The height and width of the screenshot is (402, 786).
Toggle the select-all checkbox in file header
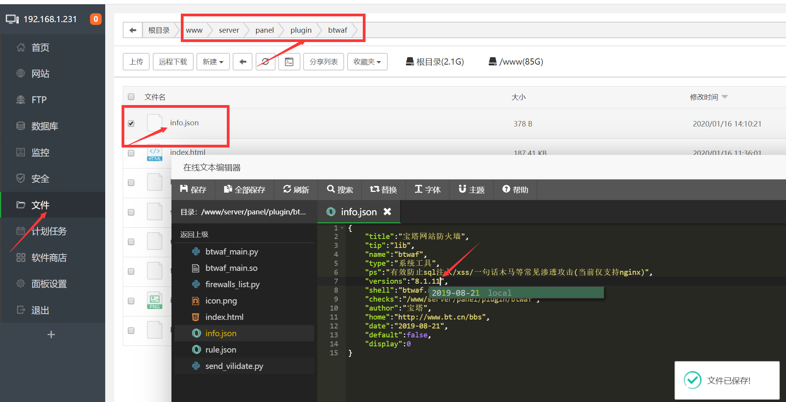coord(131,97)
